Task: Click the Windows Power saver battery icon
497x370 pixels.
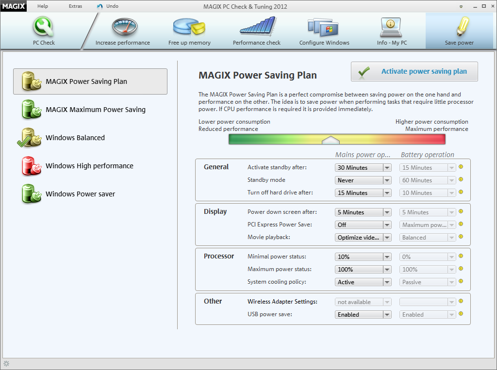Action: tap(32, 193)
